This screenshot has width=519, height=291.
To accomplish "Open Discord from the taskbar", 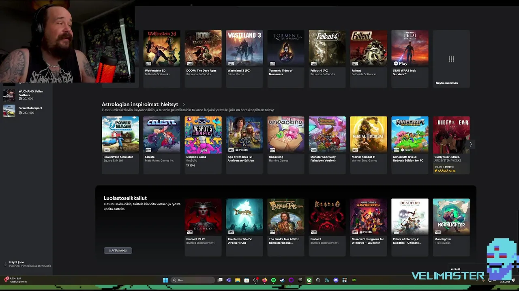I will (x=336, y=280).
